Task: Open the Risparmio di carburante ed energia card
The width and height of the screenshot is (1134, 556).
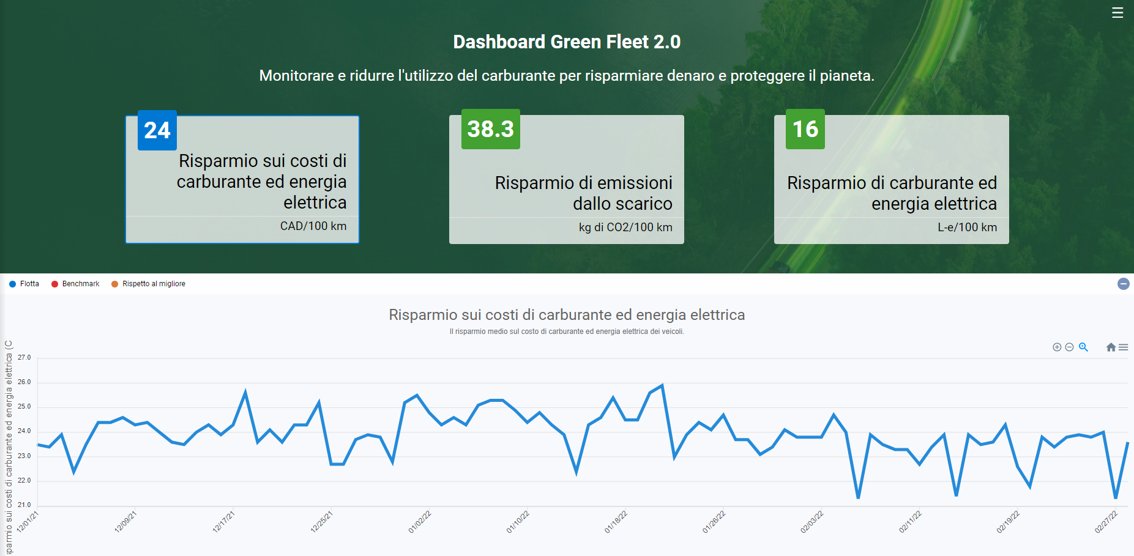Action: [891, 180]
